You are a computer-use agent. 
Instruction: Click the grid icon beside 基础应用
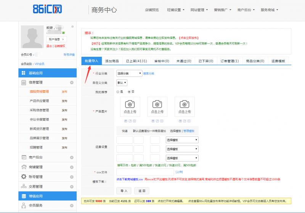tap(24, 73)
